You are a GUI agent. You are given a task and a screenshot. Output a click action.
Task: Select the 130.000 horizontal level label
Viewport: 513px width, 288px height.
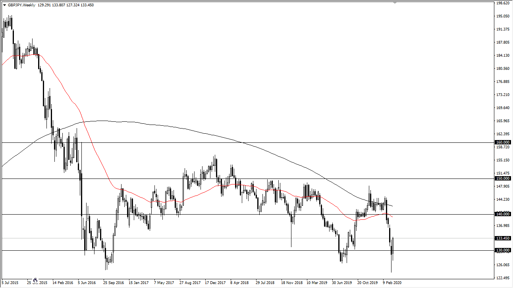tap(502, 250)
